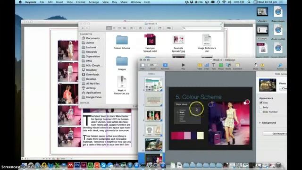Click Finder share toolbar button
The image size is (302, 170).
(x=159, y=28)
